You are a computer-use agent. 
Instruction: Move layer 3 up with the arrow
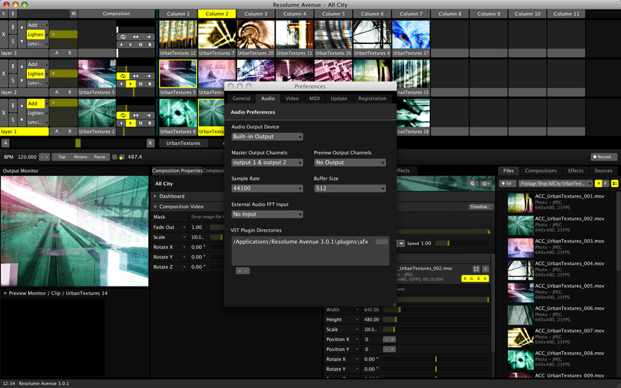pyautogui.click(x=21, y=27)
